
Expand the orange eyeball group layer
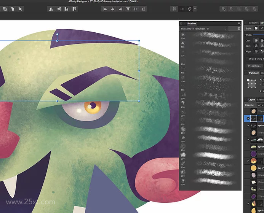point(248,161)
